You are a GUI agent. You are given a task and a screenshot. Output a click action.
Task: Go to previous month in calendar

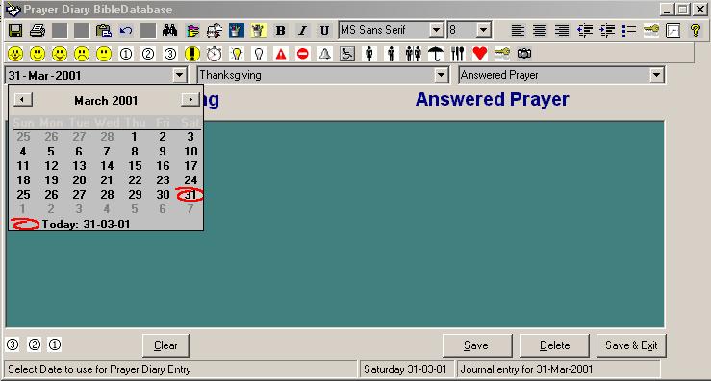[23, 100]
